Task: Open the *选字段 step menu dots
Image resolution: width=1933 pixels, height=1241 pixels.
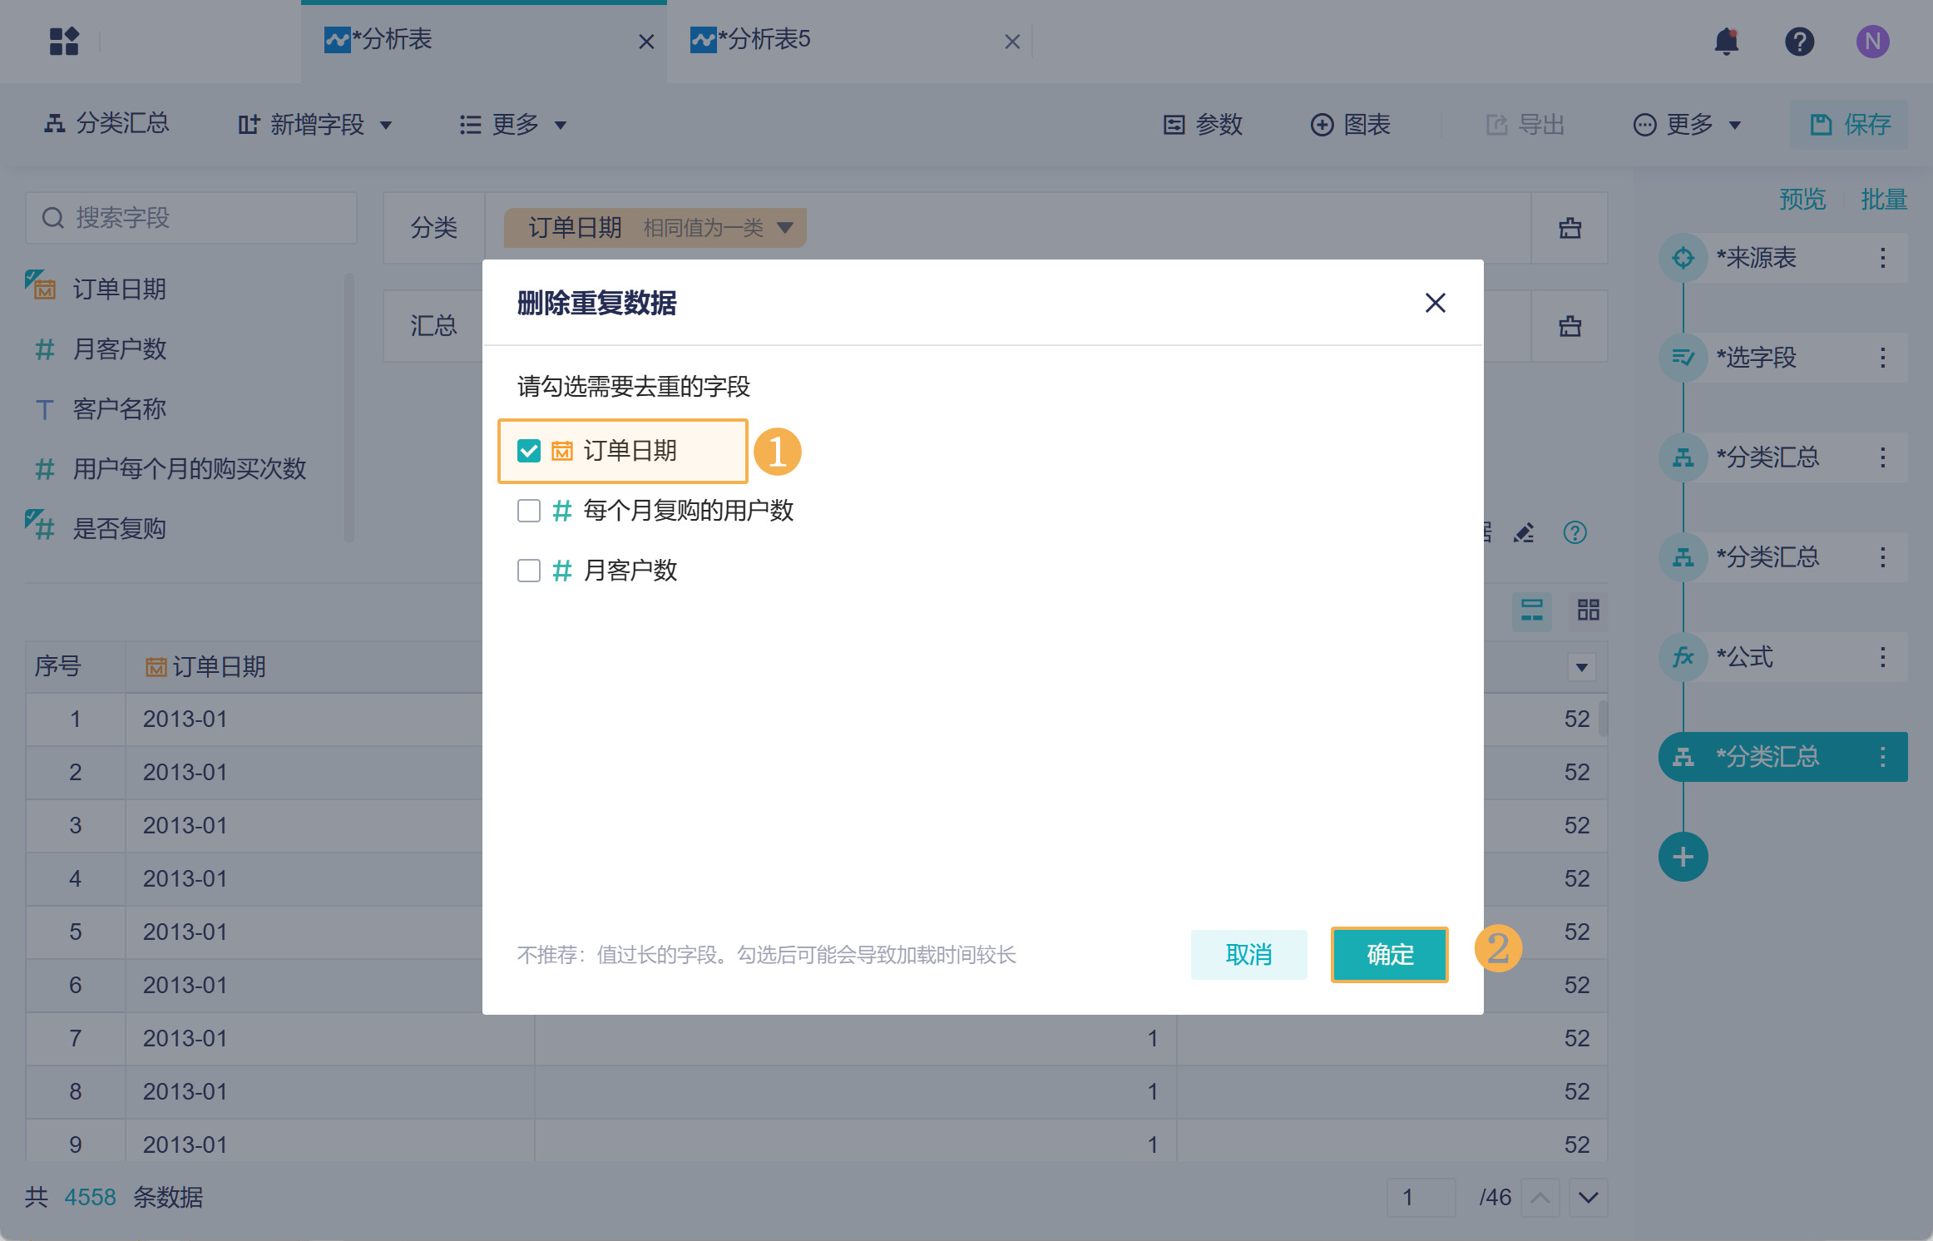Action: (x=1883, y=358)
